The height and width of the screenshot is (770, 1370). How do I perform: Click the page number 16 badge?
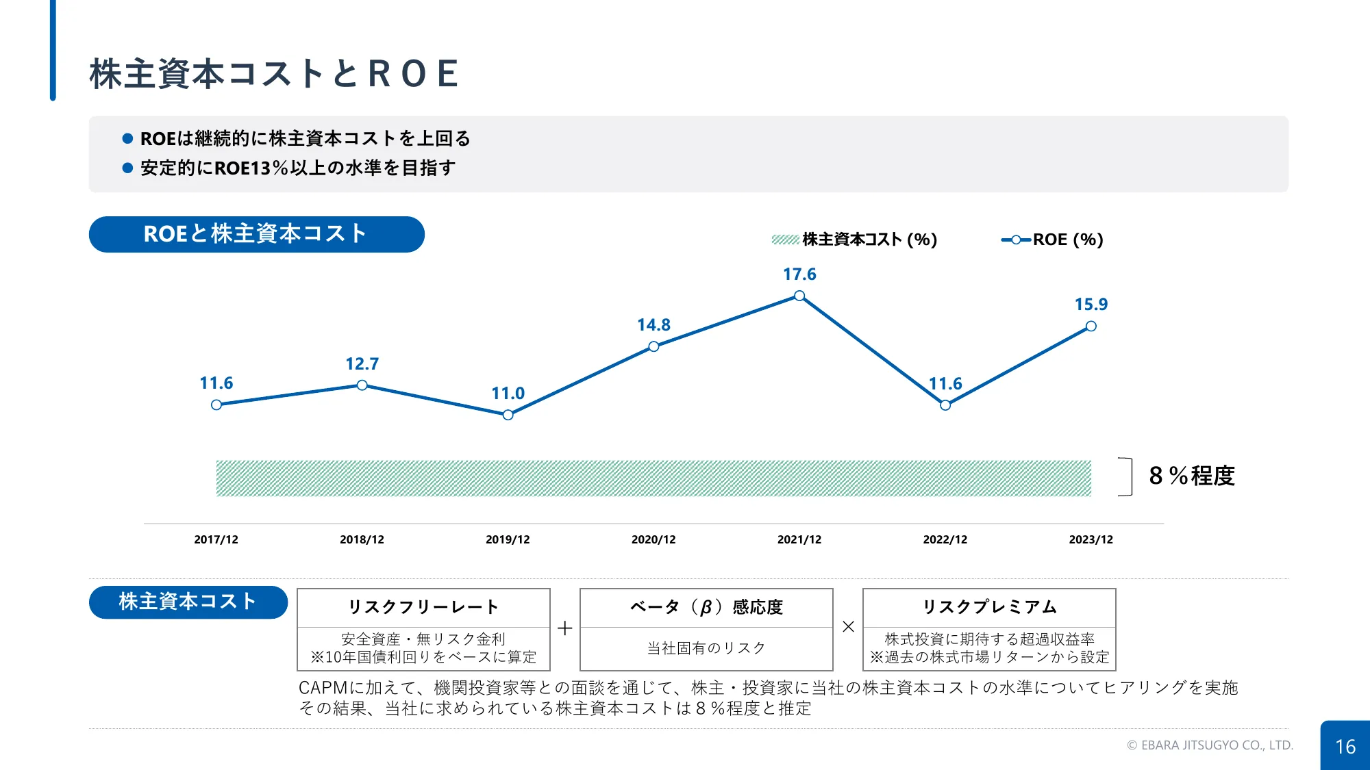coord(1345,746)
